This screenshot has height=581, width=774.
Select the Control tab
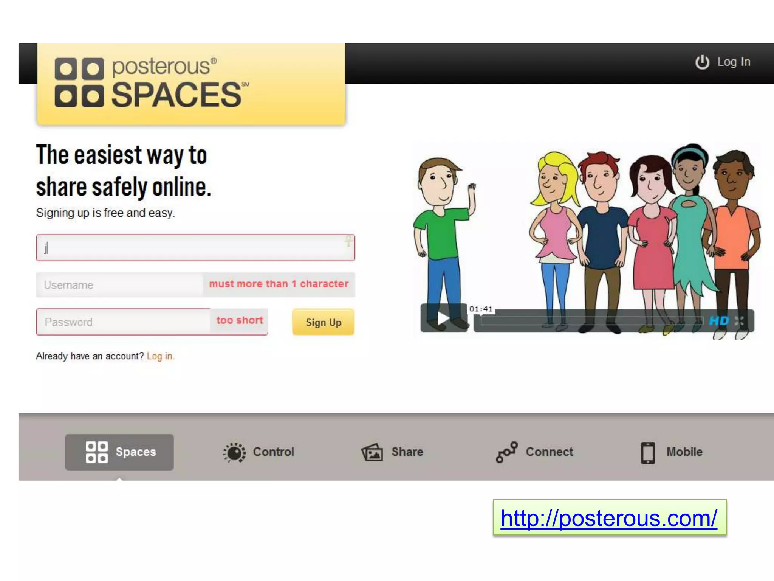(x=273, y=452)
